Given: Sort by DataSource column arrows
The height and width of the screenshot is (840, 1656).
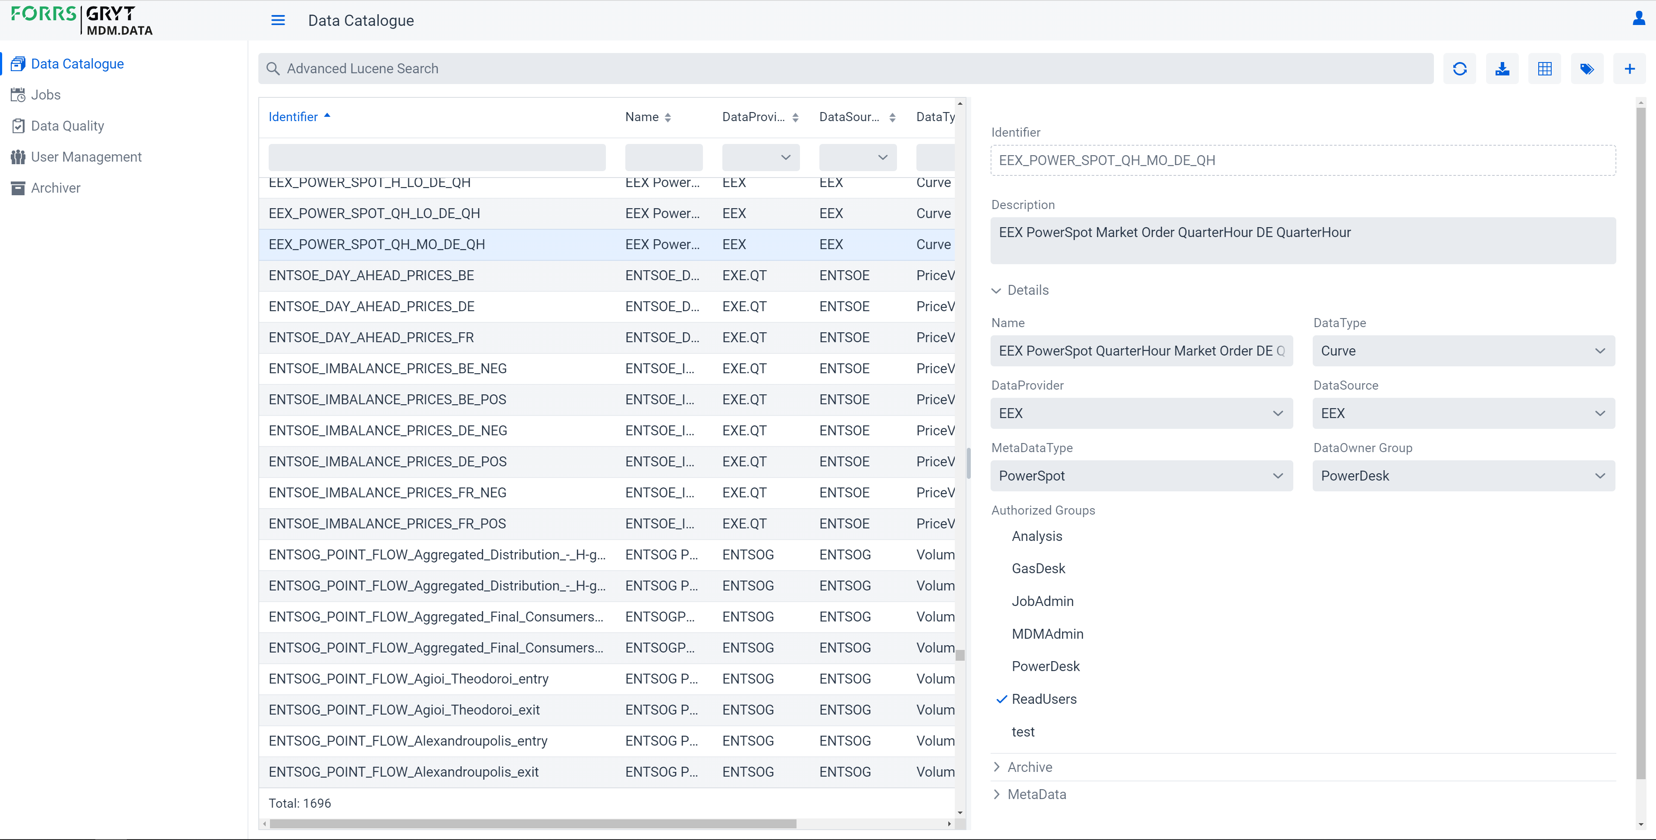Looking at the screenshot, I should coord(892,117).
